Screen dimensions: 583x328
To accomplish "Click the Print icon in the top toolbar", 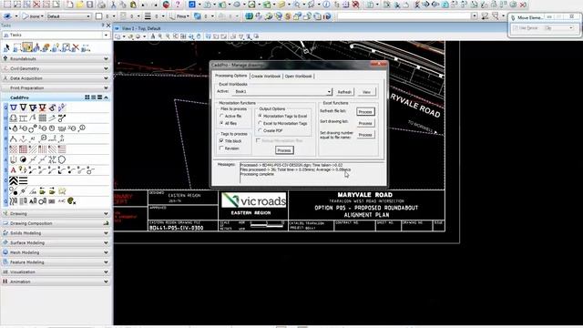I will pos(101,5).
